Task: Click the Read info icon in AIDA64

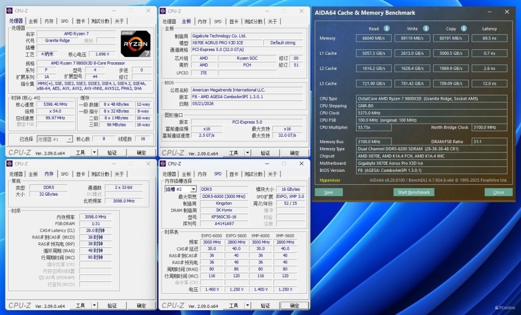Action: (x=386, y=29)
